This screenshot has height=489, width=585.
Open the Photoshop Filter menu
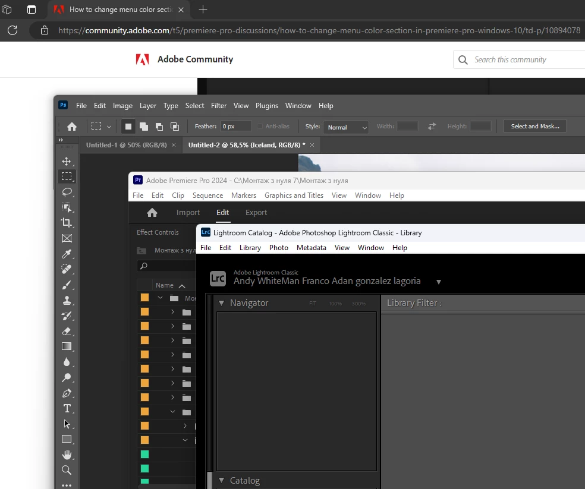219,106
